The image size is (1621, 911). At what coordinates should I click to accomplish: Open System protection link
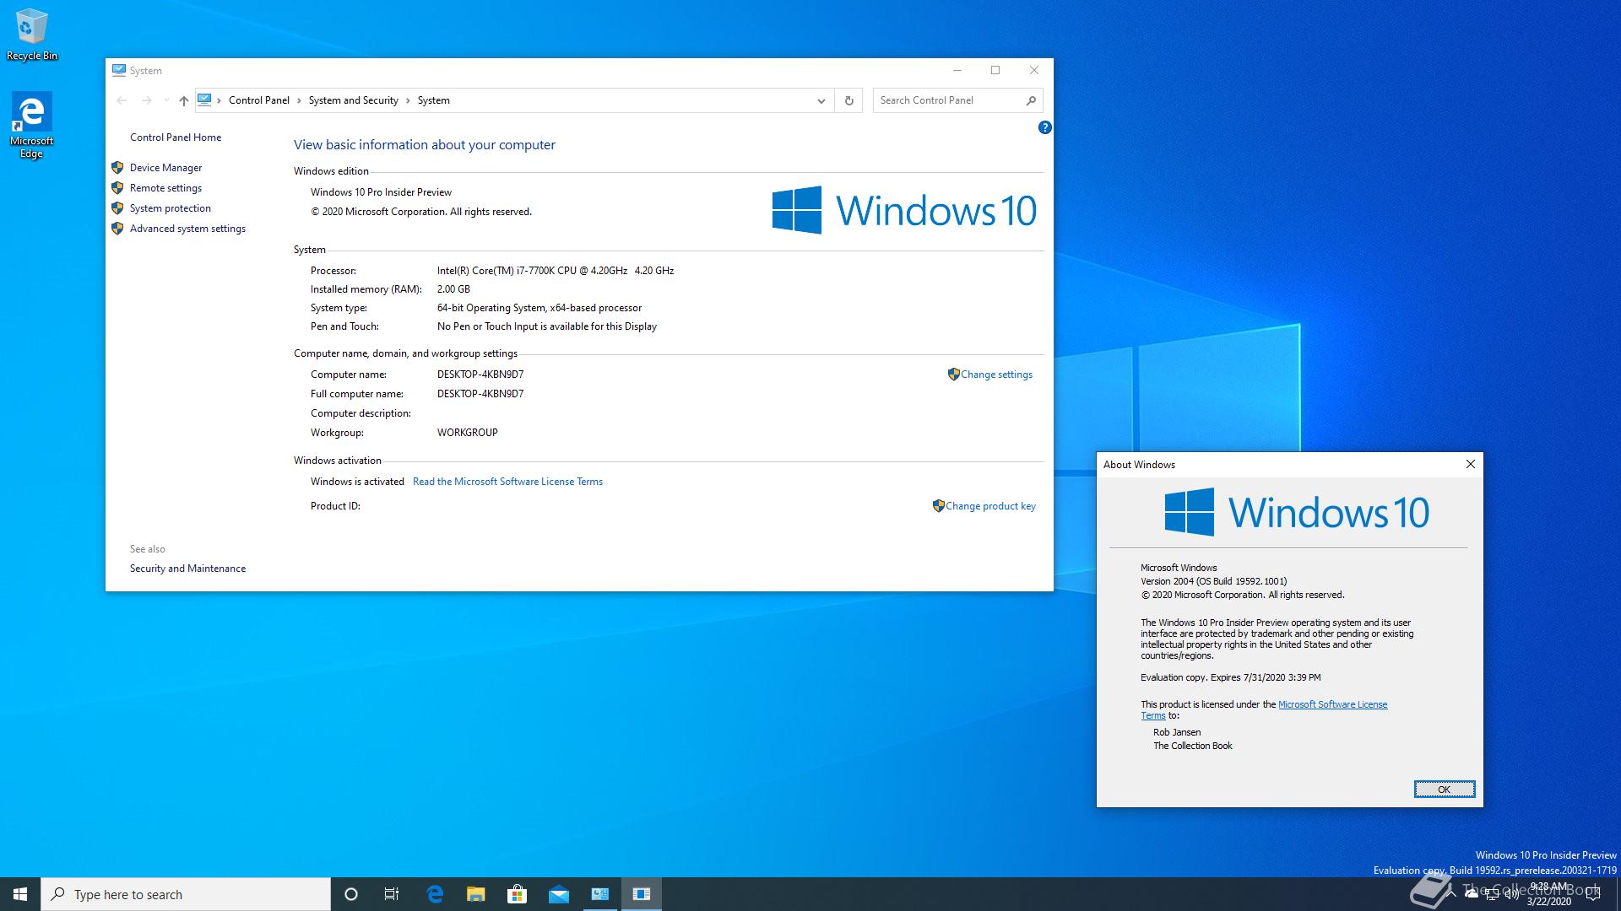pos(171,208)
